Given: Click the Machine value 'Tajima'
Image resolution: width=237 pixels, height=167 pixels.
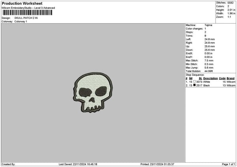Looking at the screenshot, I should 208,25.
